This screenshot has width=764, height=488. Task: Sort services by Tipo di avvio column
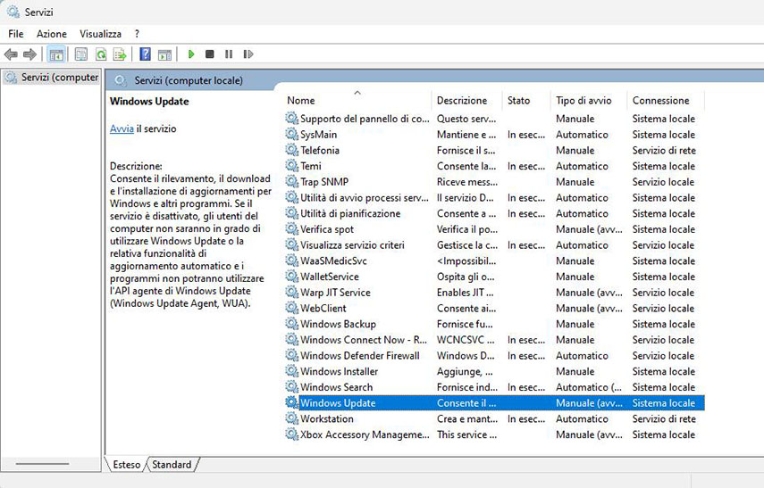click(x=583, y=101)
